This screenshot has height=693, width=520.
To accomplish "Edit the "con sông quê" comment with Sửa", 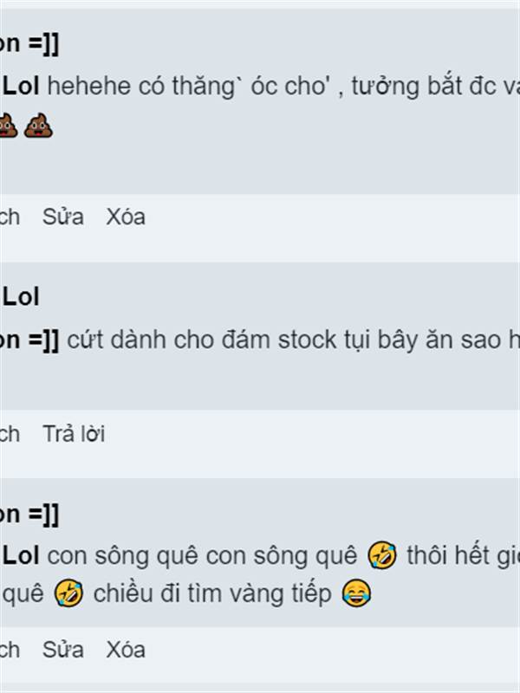I will tap(62, 650).
